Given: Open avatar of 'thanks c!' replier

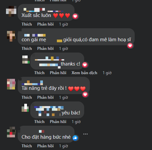Looking at the screenshot, I should [26, 60].
